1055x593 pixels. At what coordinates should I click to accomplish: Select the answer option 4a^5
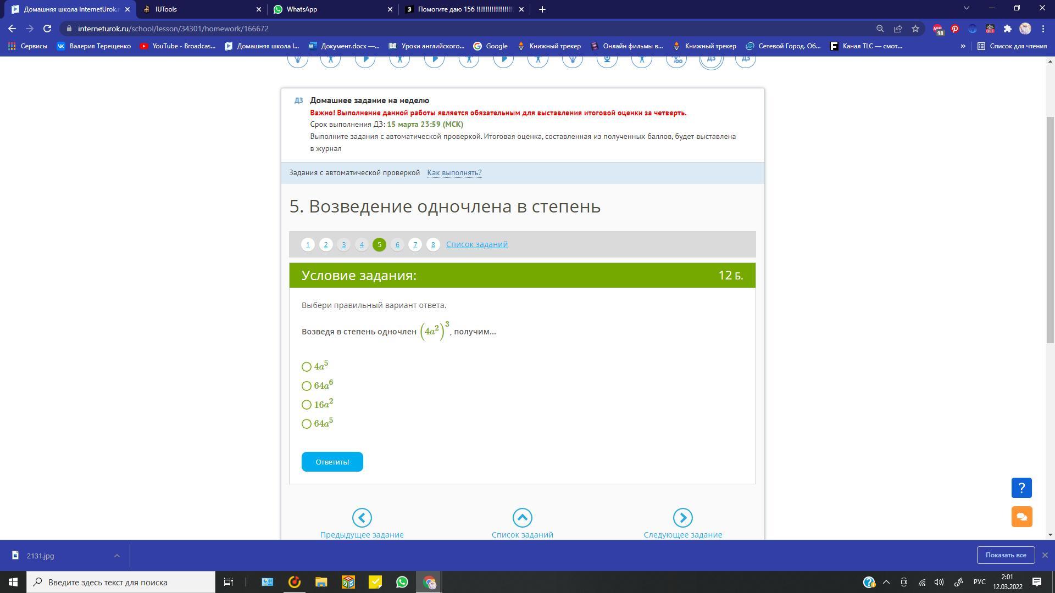coord(307,367)
